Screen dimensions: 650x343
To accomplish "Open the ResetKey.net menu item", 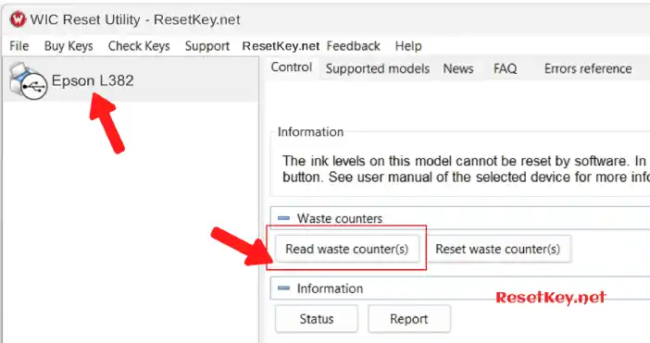I will [281, 46].
